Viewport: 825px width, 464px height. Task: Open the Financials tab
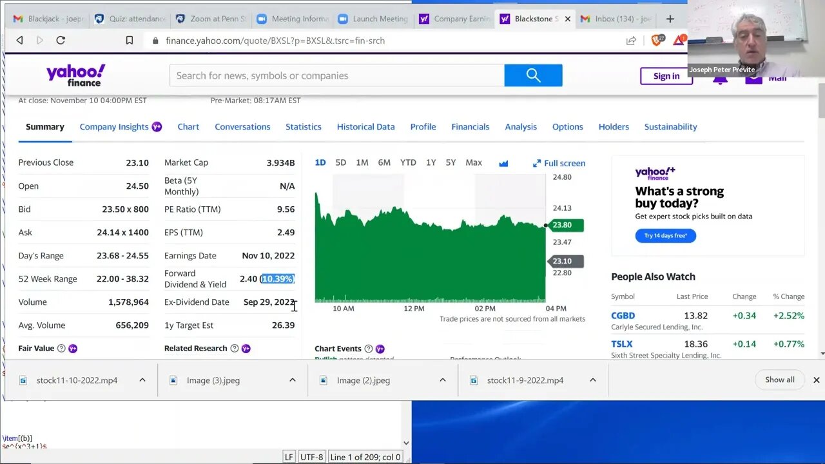[x=471, y=127]
